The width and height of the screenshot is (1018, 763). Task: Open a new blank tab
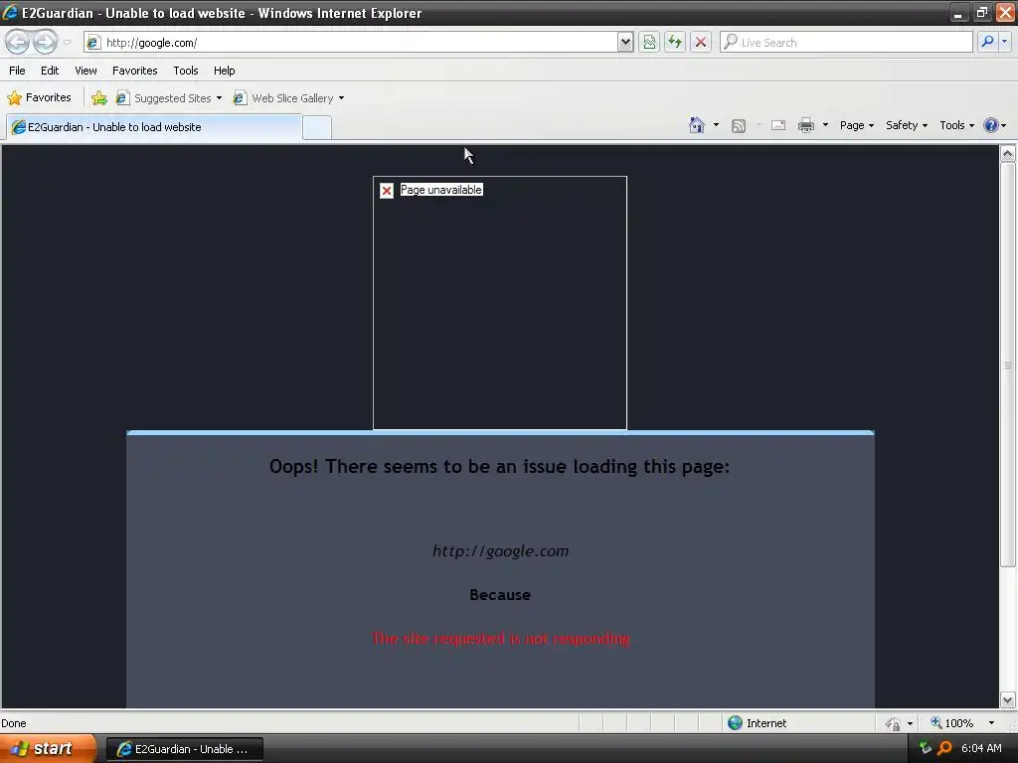(x=317, y=128)
